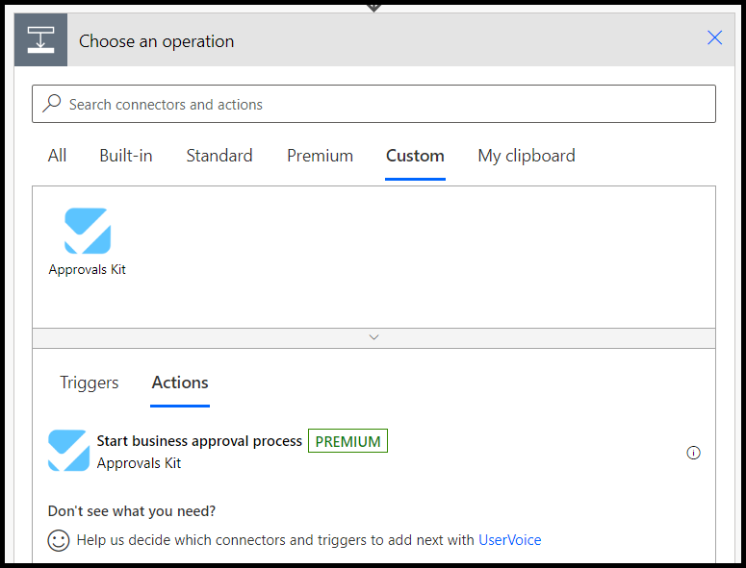The image size is (746, 568).
Task: Click the insert-step arrow above the panel
Action: (373, 7)
